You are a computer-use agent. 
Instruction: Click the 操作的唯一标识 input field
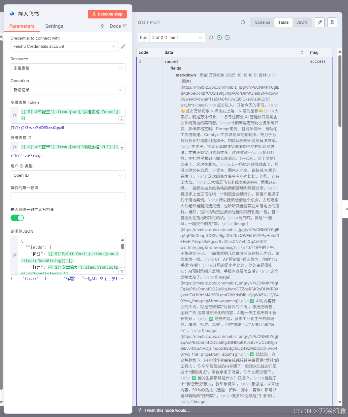pyautogui.click(x=68, y=197)
